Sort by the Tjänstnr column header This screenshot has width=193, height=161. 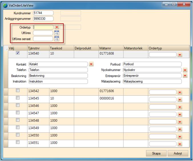(38, 48)
